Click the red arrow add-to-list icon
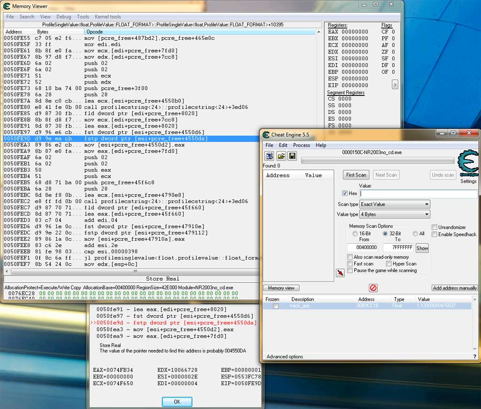The width and height of the screenshot is (481, 409). click(340, 273)
